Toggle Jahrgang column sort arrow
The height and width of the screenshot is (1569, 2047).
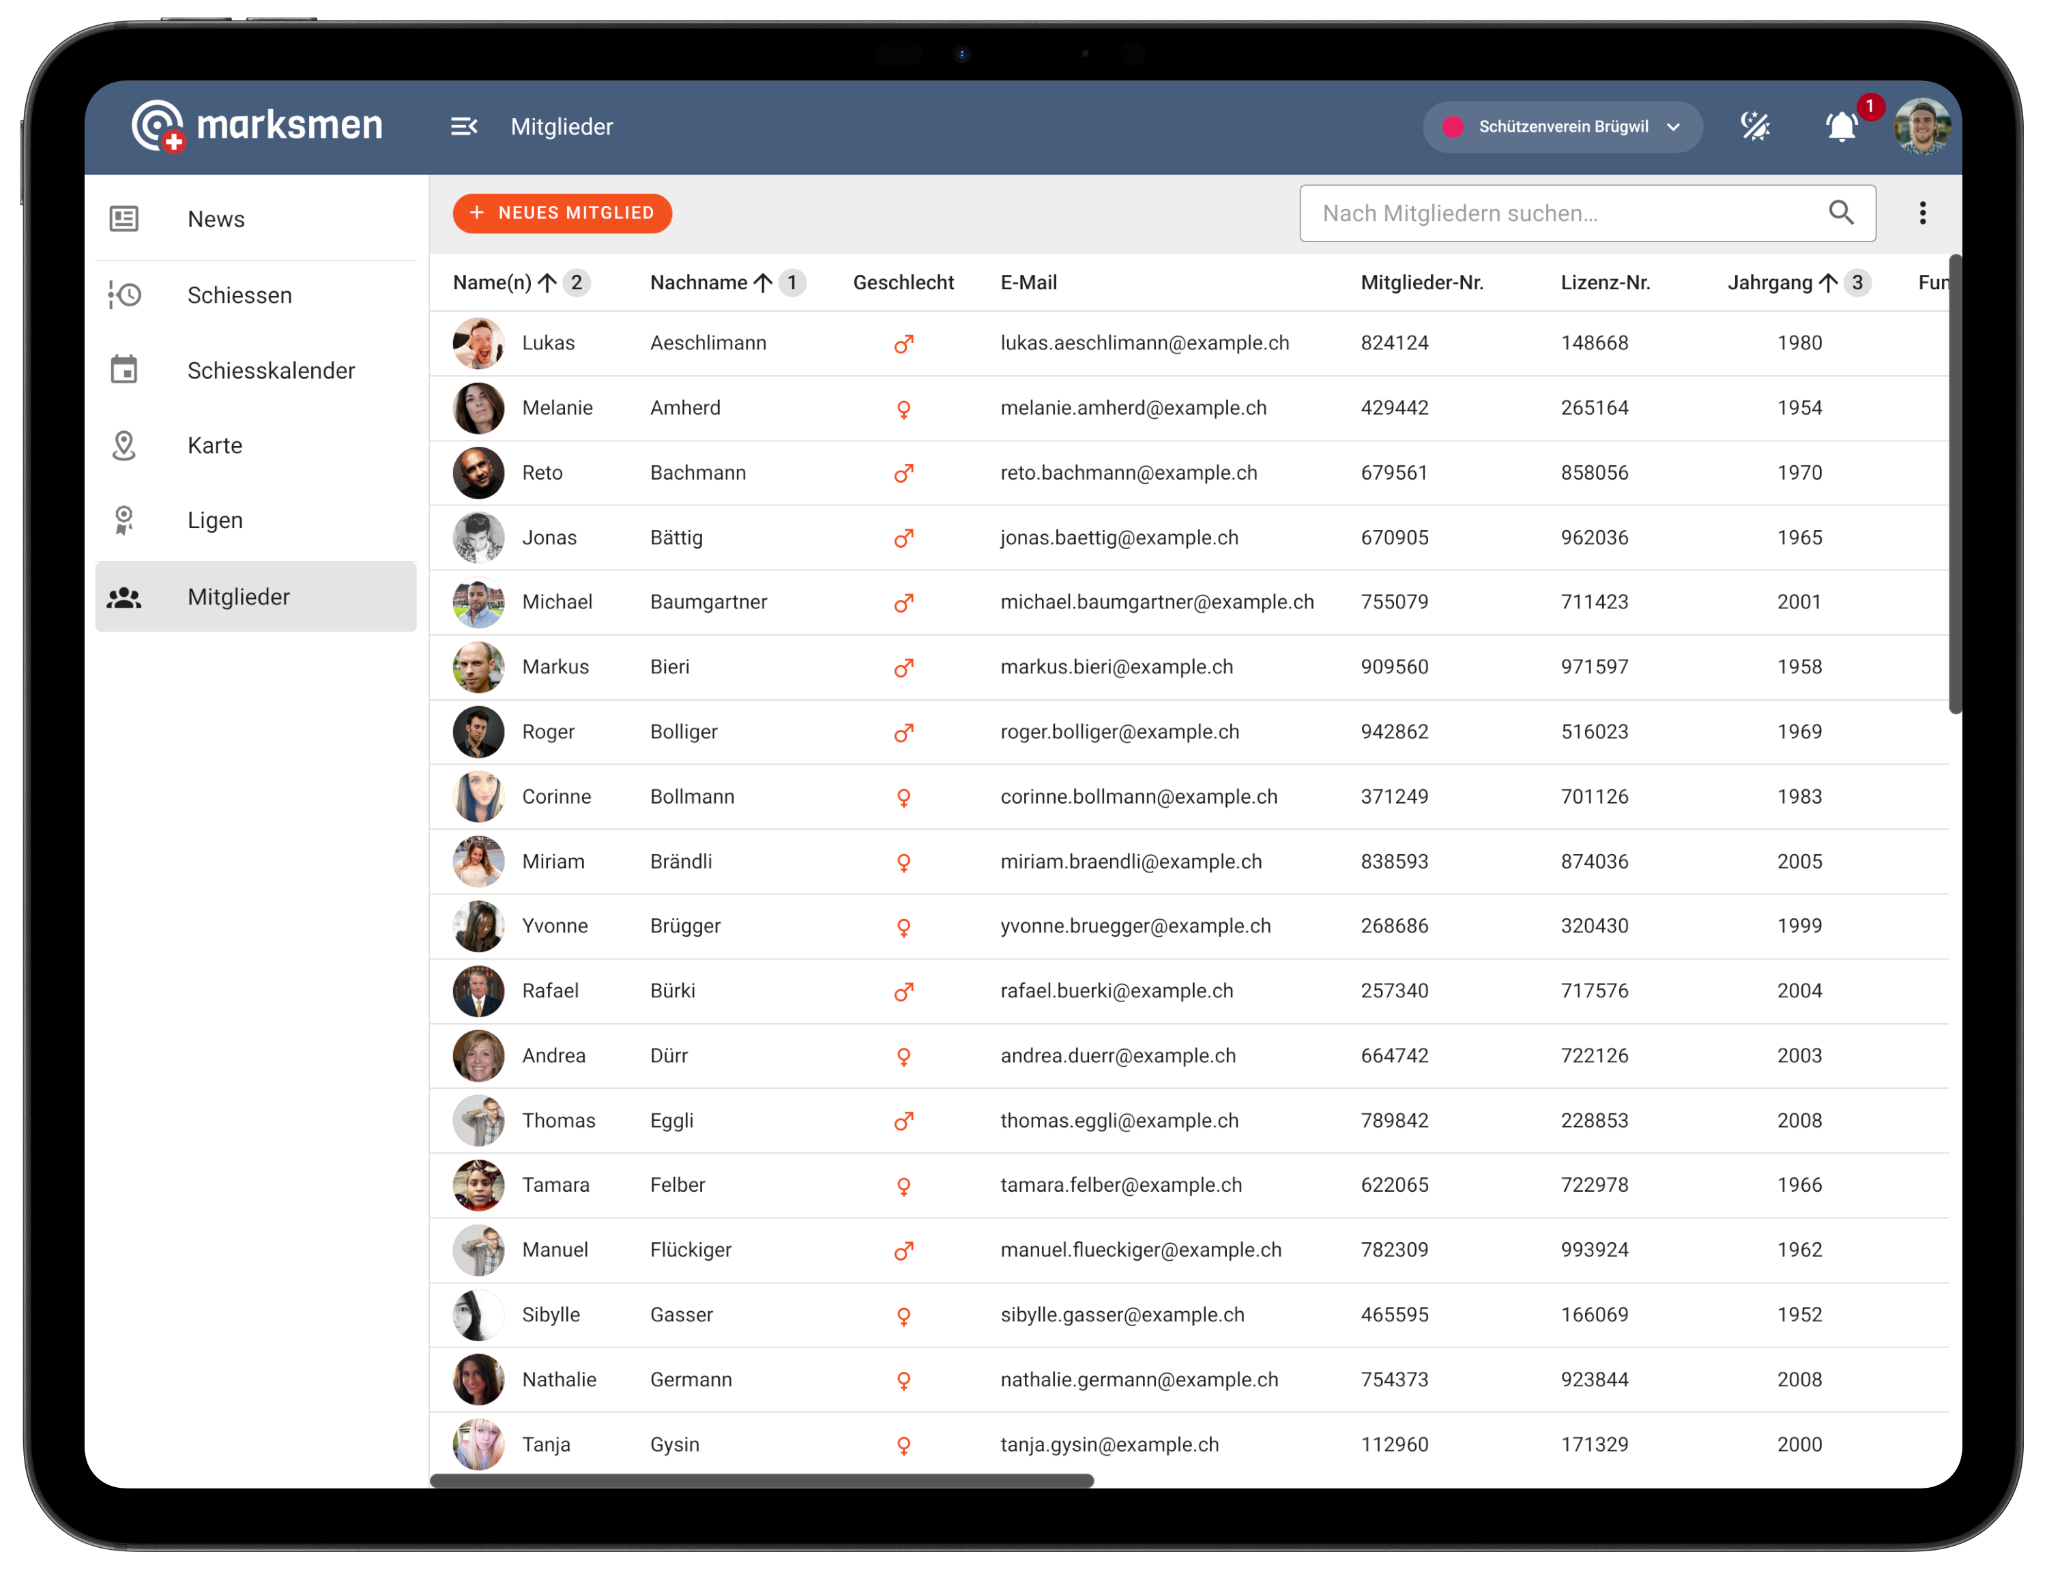1827,283
